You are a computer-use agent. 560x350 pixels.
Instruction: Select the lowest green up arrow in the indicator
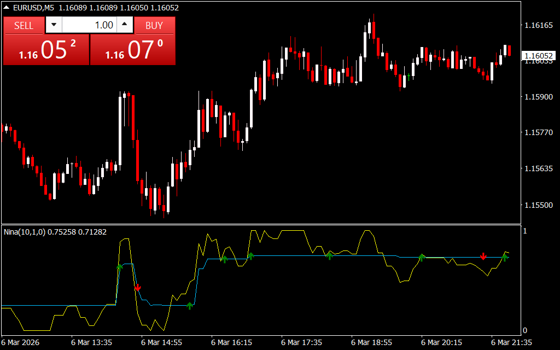point(189,305)
